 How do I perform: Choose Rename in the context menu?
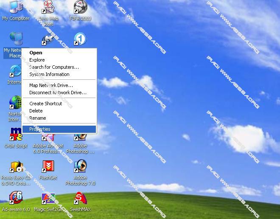pyautogui.click(x=59, y=118)
